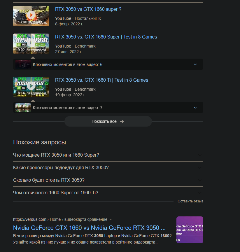This screenshot has height=252, width=240.
Task: Play the 9:02 'GTX 1660 Super' Benchmark video thumbnail
Action: pyautogui.click(x=31, y=44)
